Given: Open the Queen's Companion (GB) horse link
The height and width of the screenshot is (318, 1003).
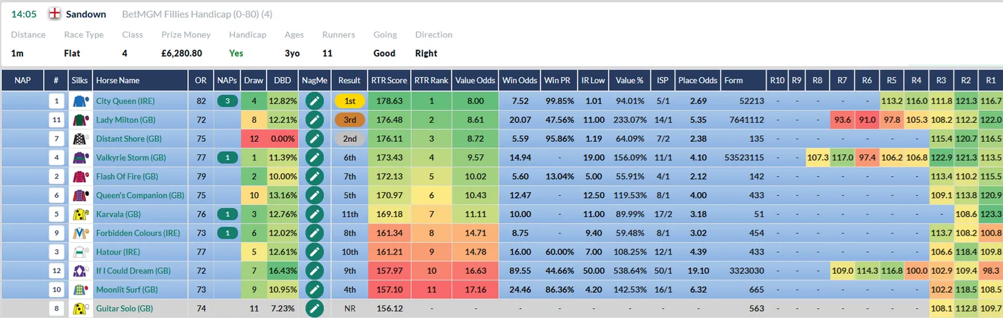Looking at the screenshot, I should tap(141, 195).
